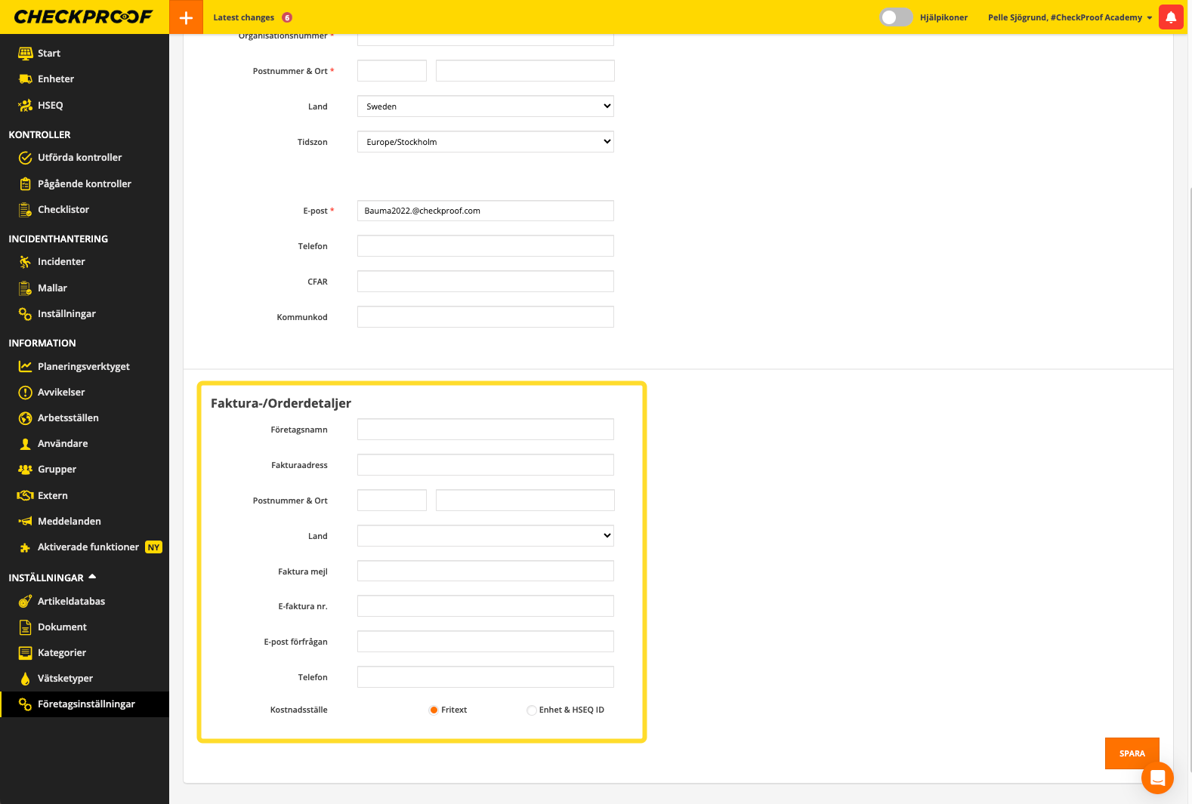Click the SPARA save button
This screenshot has height=804, width=1192.
click(x=1132, y=753)
